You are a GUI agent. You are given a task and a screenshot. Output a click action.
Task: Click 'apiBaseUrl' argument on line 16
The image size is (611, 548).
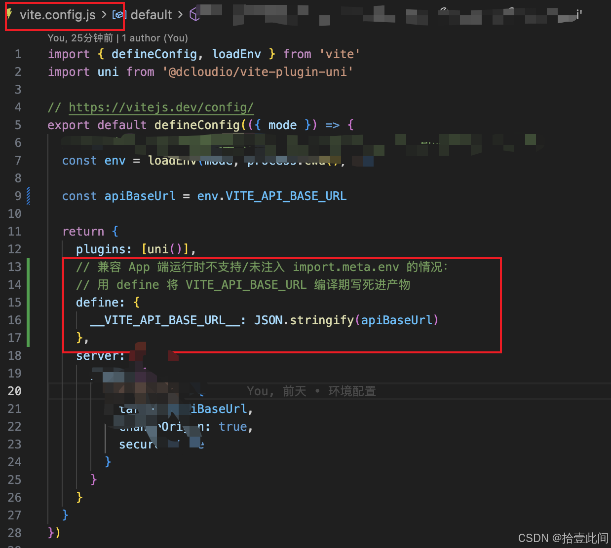pyautogui.click(x=397, y=320)
